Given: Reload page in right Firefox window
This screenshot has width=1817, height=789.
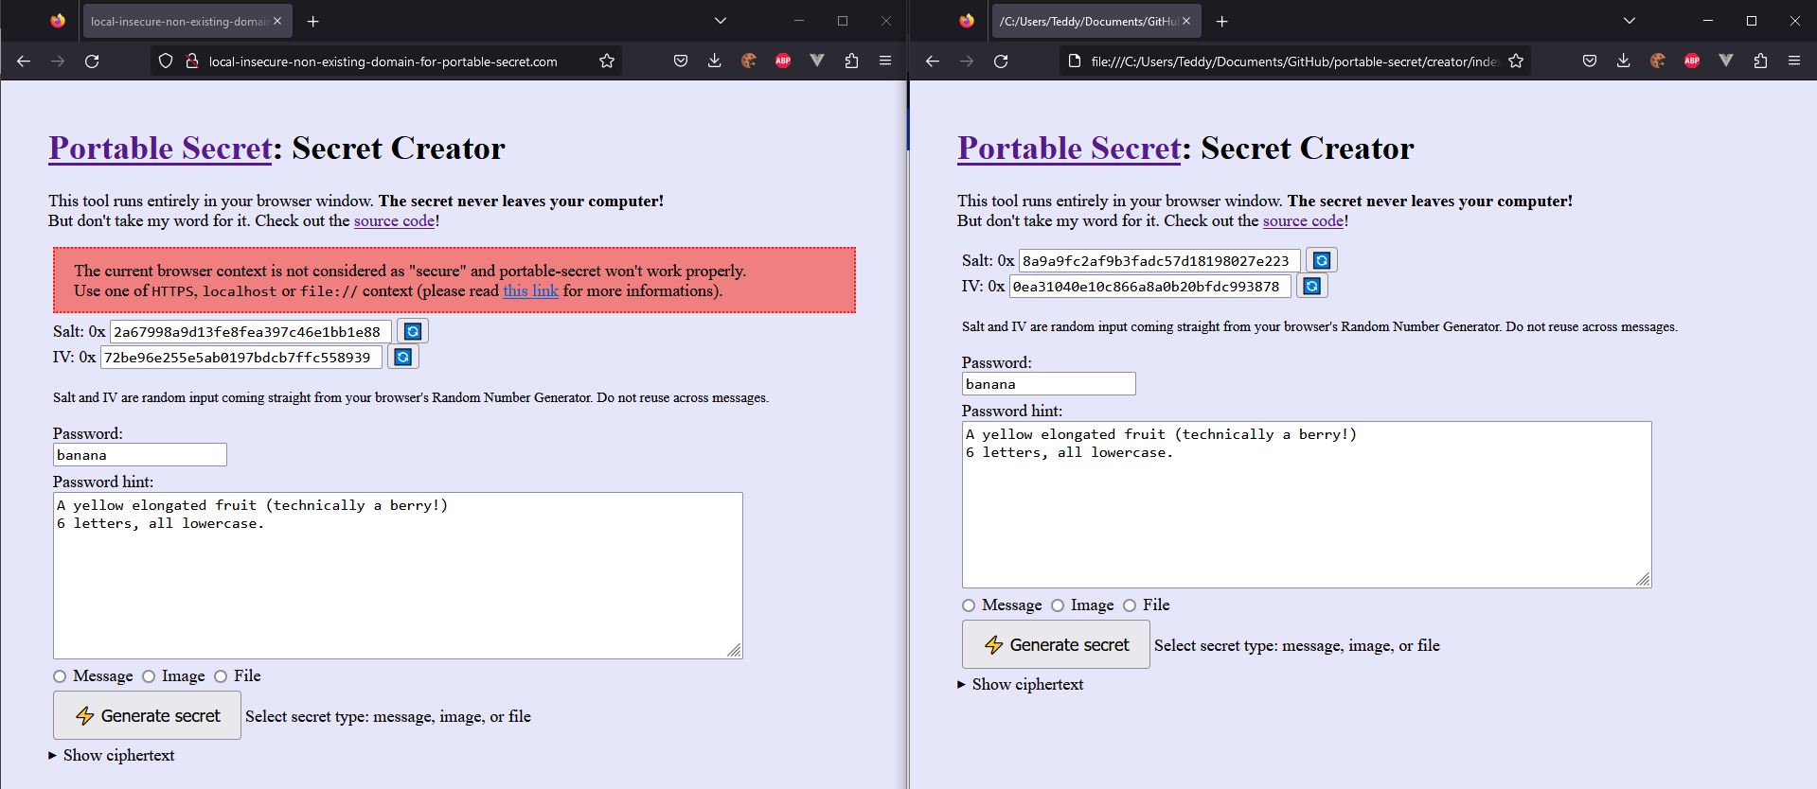Looking at the screenshot, I should 1001,61.
